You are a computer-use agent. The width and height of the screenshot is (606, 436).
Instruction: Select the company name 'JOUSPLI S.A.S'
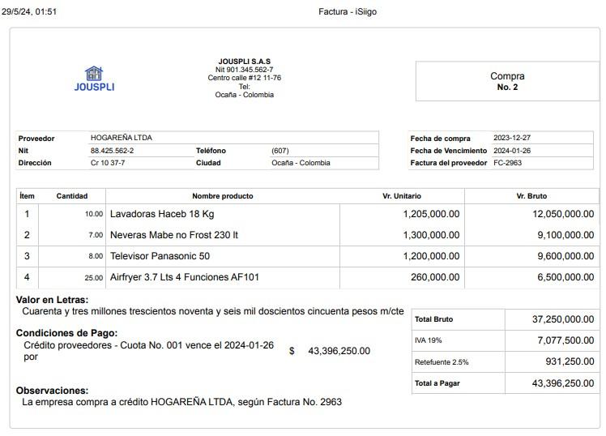(244, 61)
